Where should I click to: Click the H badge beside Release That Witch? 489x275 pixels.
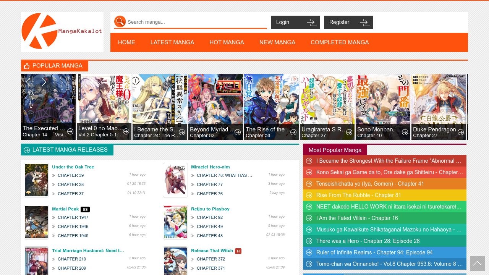238,251
